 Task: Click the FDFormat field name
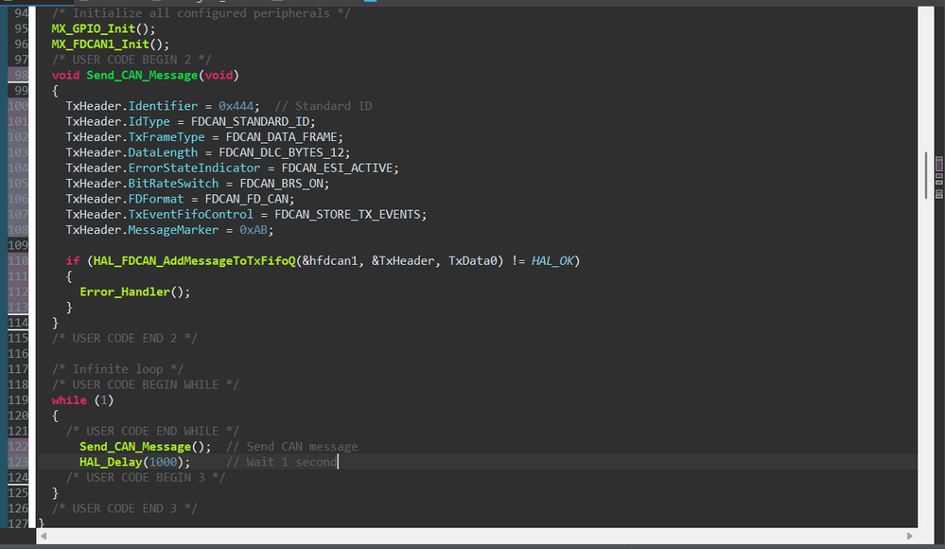pos(156,199)
